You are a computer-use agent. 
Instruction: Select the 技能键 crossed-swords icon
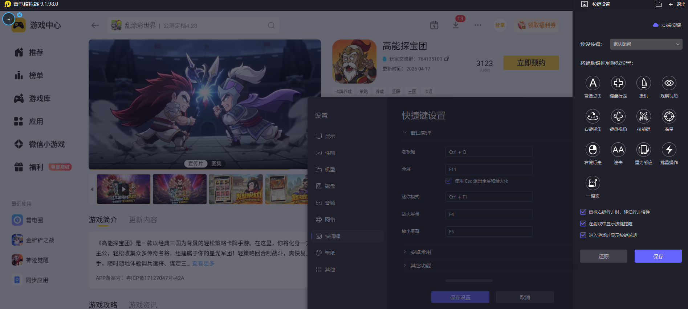point(644,117)
